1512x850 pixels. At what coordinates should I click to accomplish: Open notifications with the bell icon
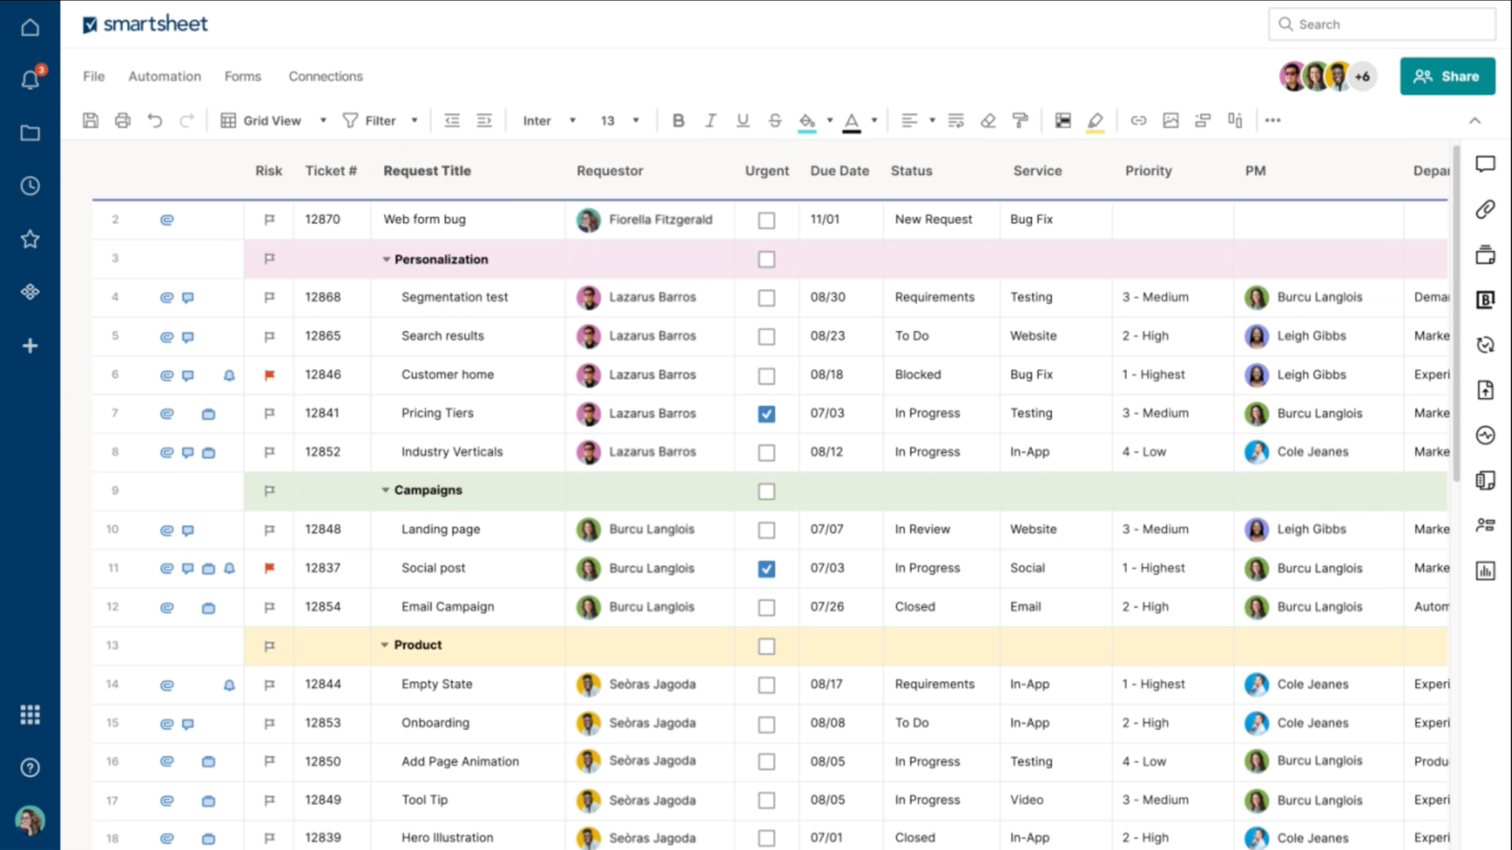pos(30,80)
